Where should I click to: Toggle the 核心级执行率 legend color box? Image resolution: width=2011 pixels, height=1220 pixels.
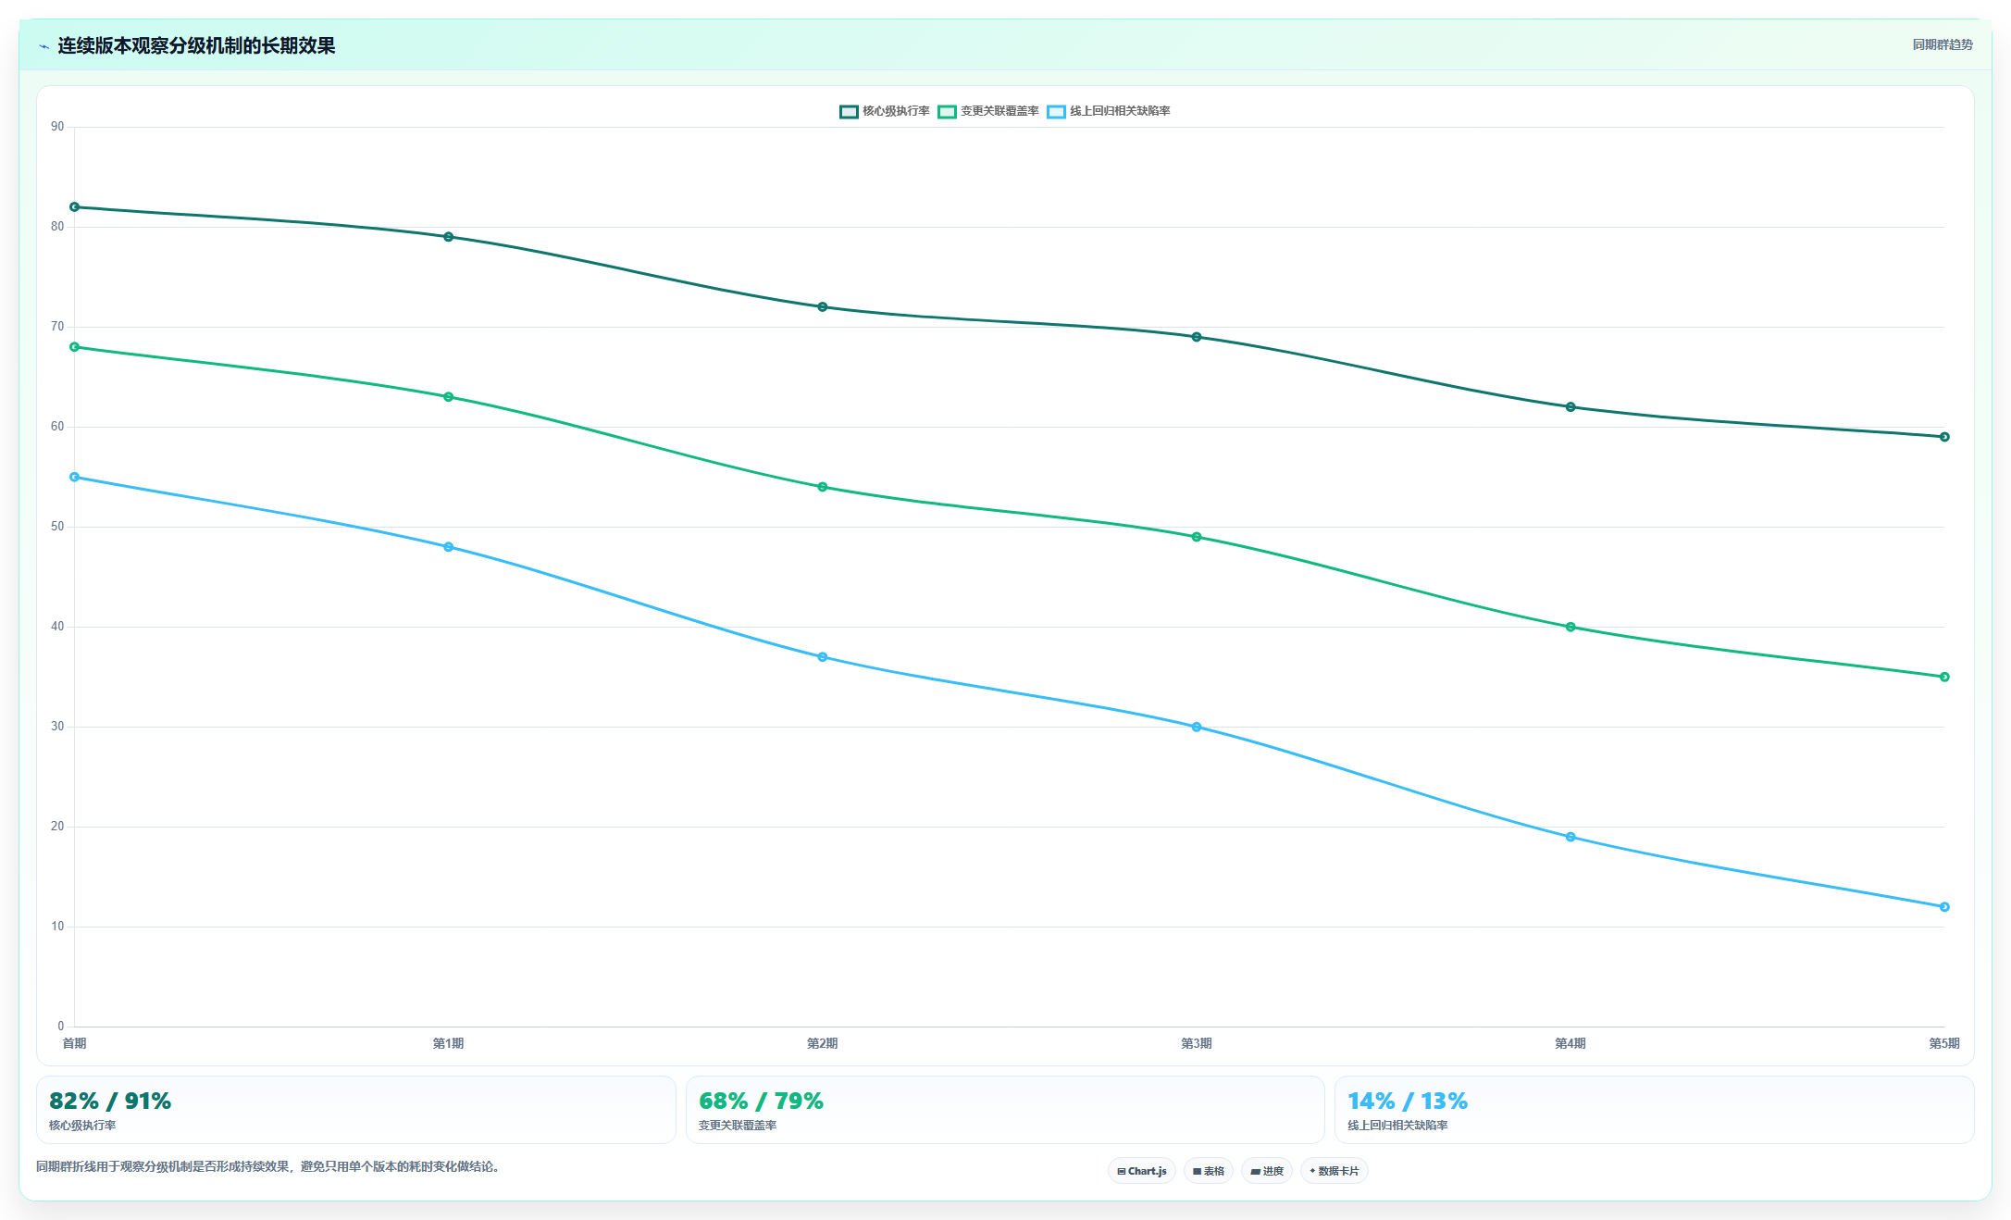849,111
